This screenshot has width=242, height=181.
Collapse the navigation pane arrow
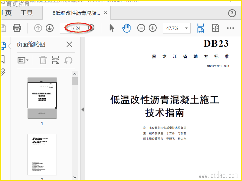point(83,110)
